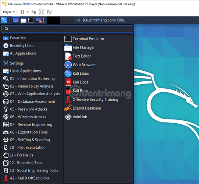Open the Exploit Database link label

click(87, 108)
